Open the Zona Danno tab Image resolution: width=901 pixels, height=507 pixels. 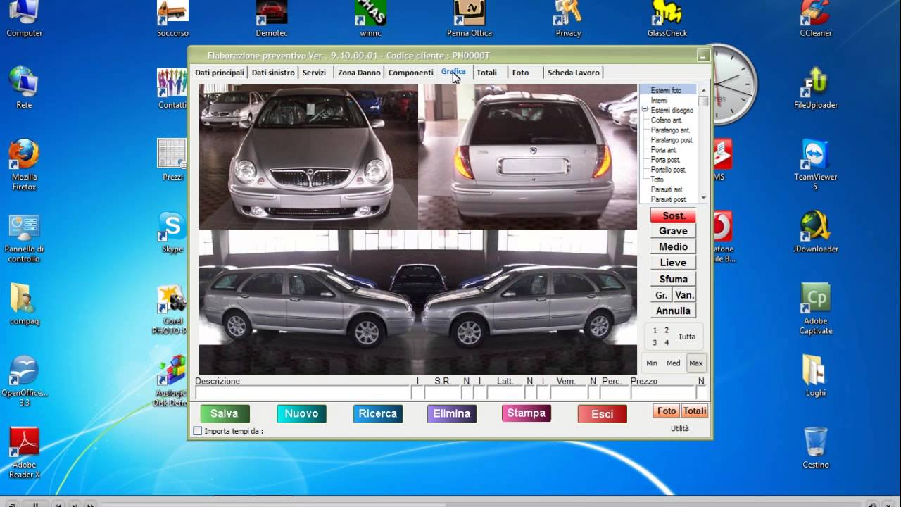pos(359,73)
